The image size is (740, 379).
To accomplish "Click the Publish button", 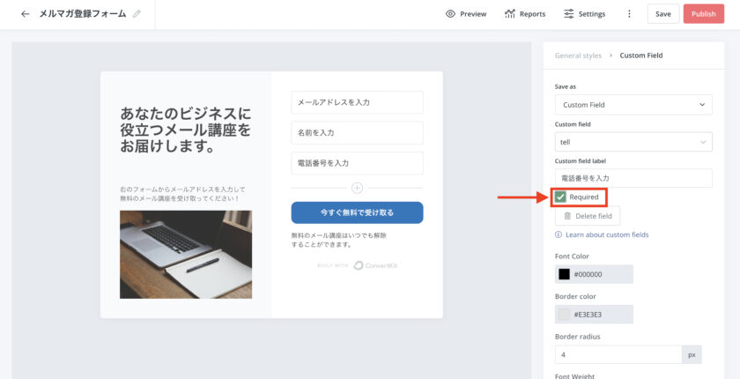I will click(x=704, y=14).
